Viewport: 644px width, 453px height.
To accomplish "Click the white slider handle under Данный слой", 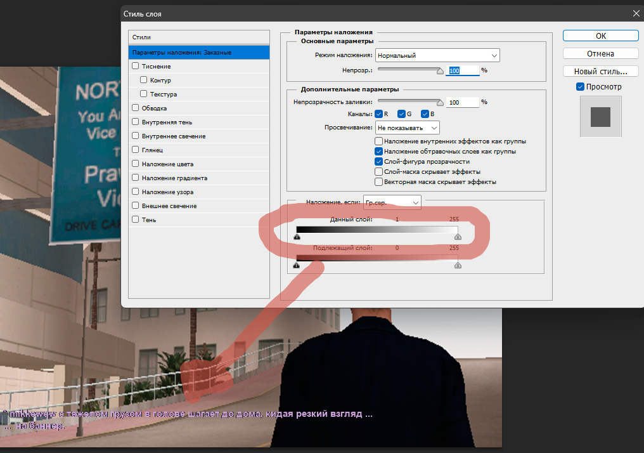I will (458, 237).
